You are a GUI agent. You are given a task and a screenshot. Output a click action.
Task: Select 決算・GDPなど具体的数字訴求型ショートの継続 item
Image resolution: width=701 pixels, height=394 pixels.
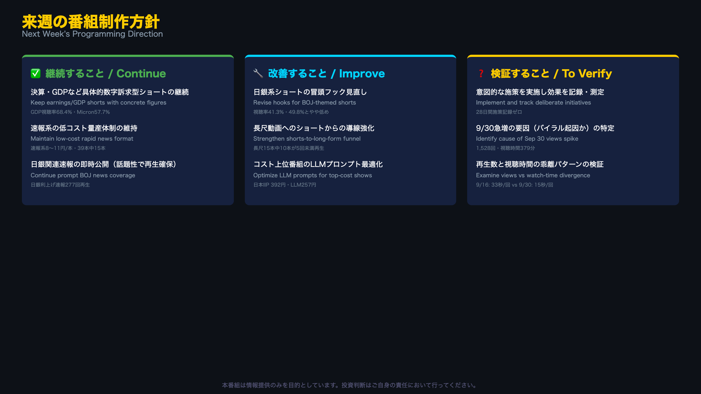coord(110,92)
